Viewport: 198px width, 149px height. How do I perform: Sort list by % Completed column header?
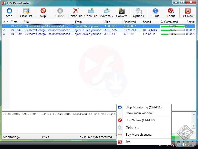(172, 22)
